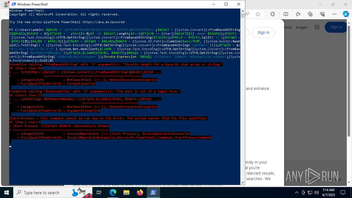The width and height of the screenshot is (352, 198).
Task: Minimize the Windows PowerShell window
Action: (214, 4)
